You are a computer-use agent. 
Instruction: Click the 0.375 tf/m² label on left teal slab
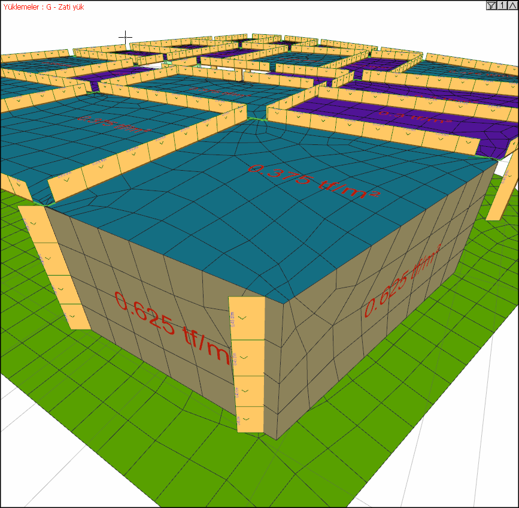pyautogui.click(x=114, y=123)
